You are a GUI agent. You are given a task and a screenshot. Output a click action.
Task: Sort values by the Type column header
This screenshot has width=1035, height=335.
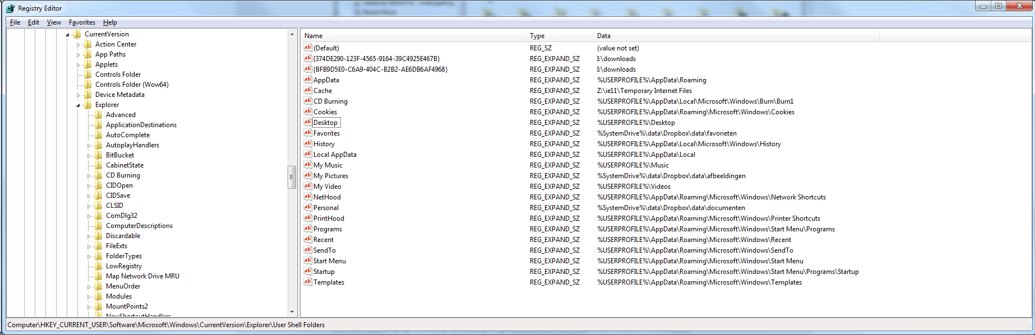coord(560,36)
